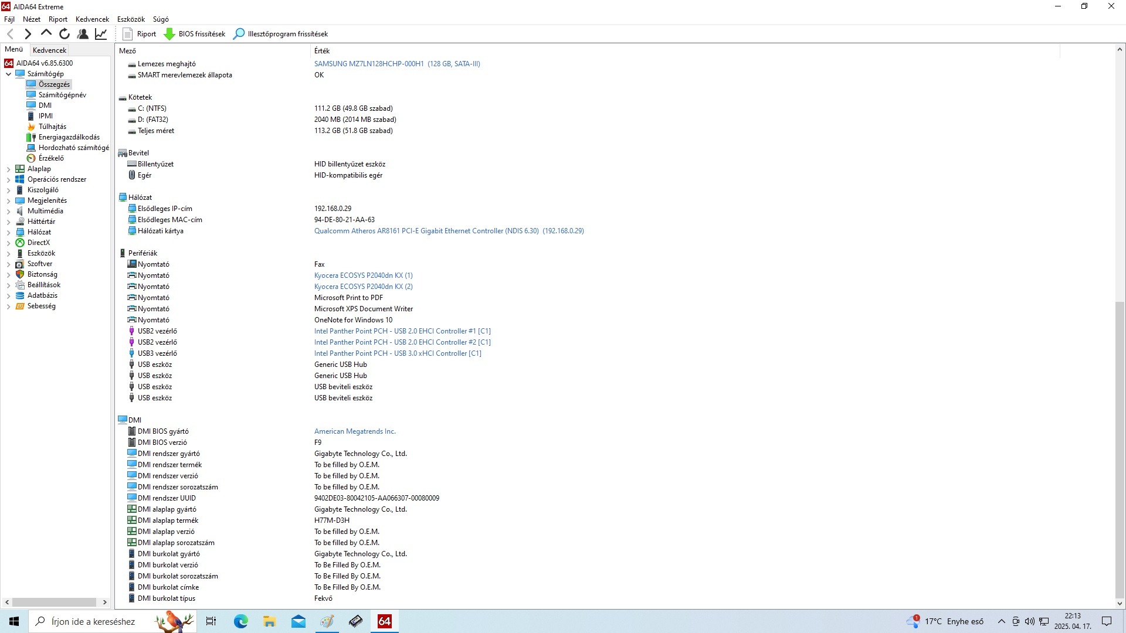This screenshot has width=1126, height=633.
Task: Click the Back navigation arrow
Action: click(10, 34)
